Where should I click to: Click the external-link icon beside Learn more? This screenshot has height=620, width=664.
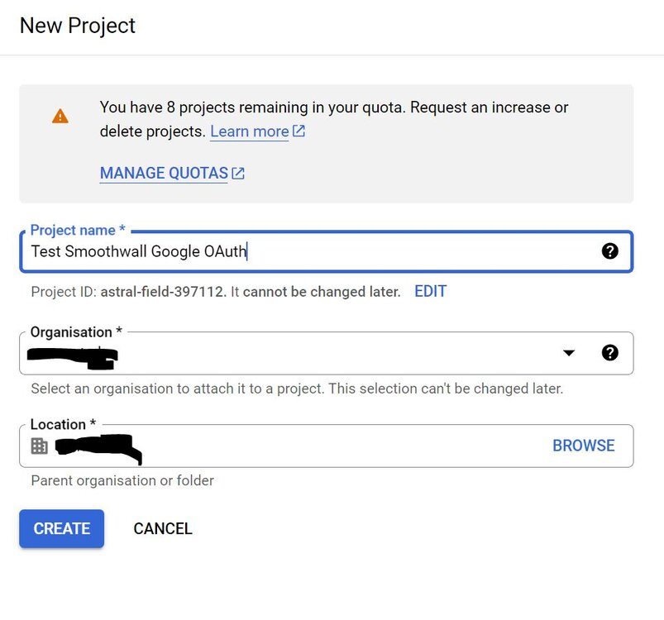tap(299, 131)
